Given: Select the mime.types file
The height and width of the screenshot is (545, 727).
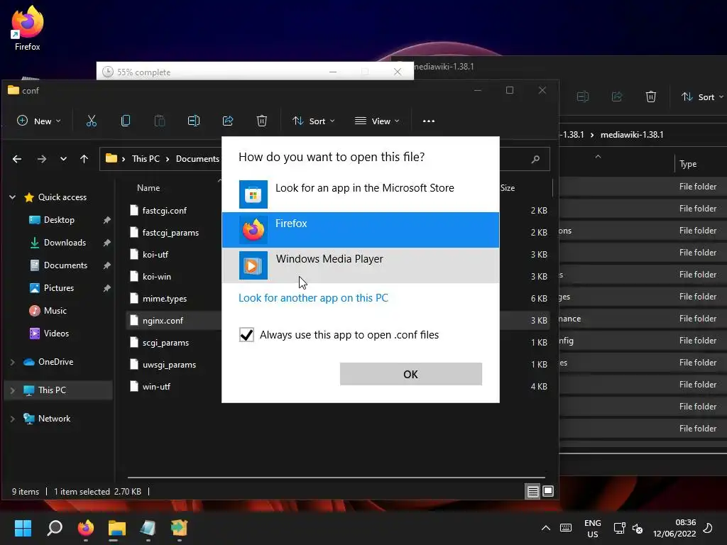Looking at the screenshot, I should (x=165, y=299).
